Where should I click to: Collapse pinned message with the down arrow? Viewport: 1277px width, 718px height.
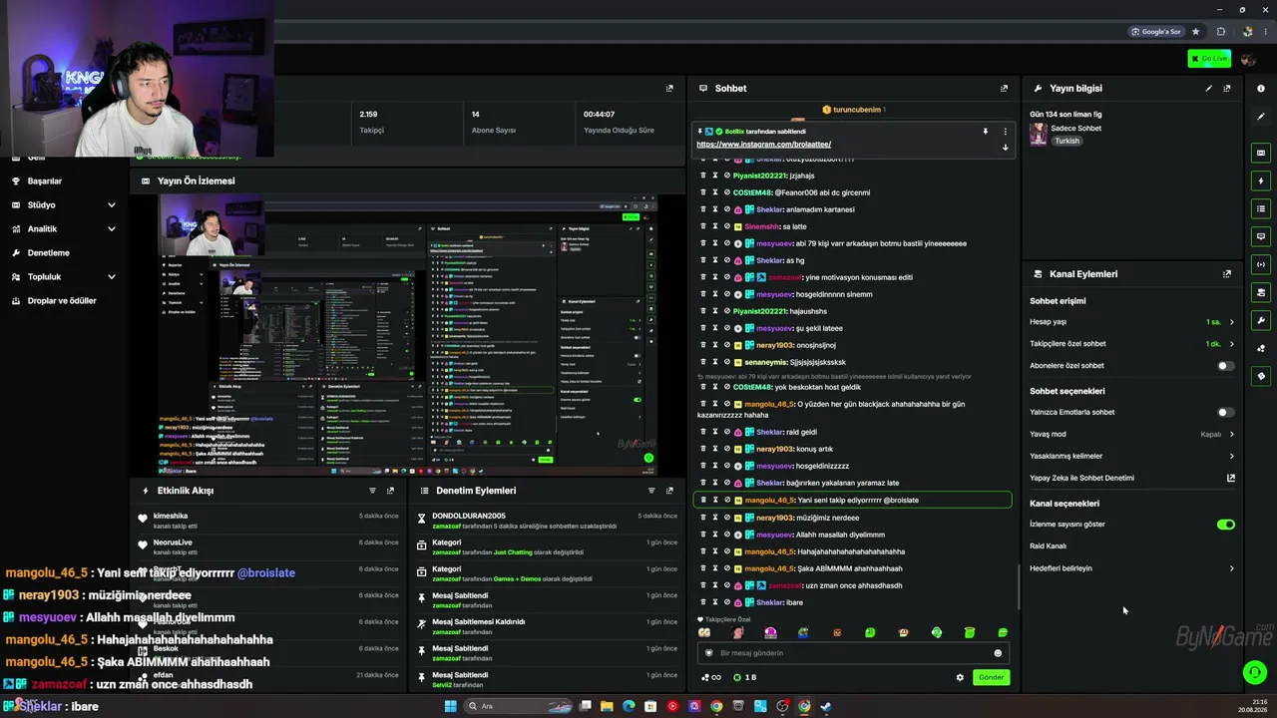pos(1005,148)
